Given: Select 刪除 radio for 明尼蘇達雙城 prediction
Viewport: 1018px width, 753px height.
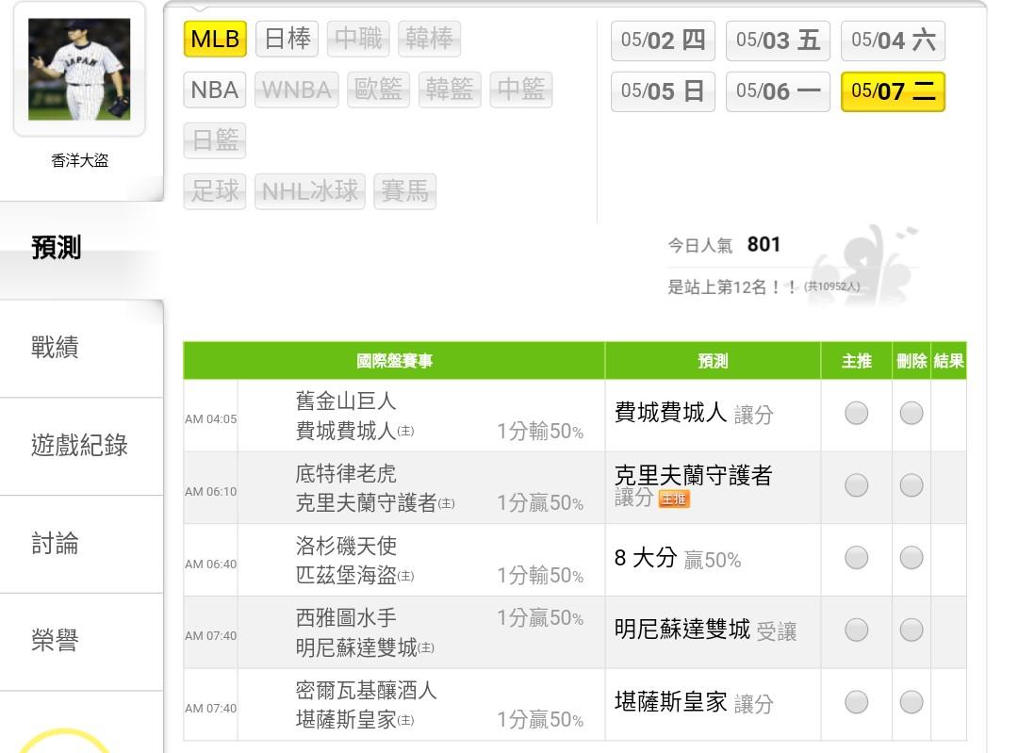Looking at the screenshot, I should [x=911, y=630].
